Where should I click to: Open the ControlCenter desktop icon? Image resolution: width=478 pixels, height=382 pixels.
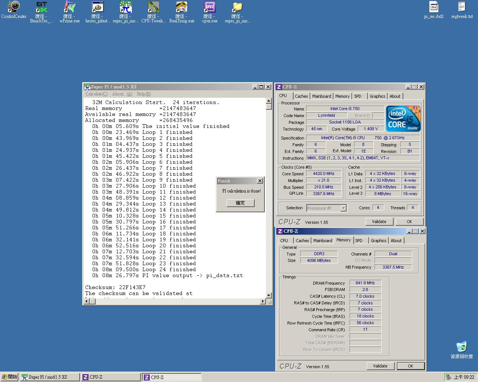(14, 7)
